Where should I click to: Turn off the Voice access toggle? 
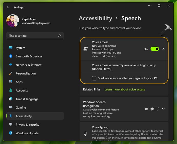tap(155, 49)
